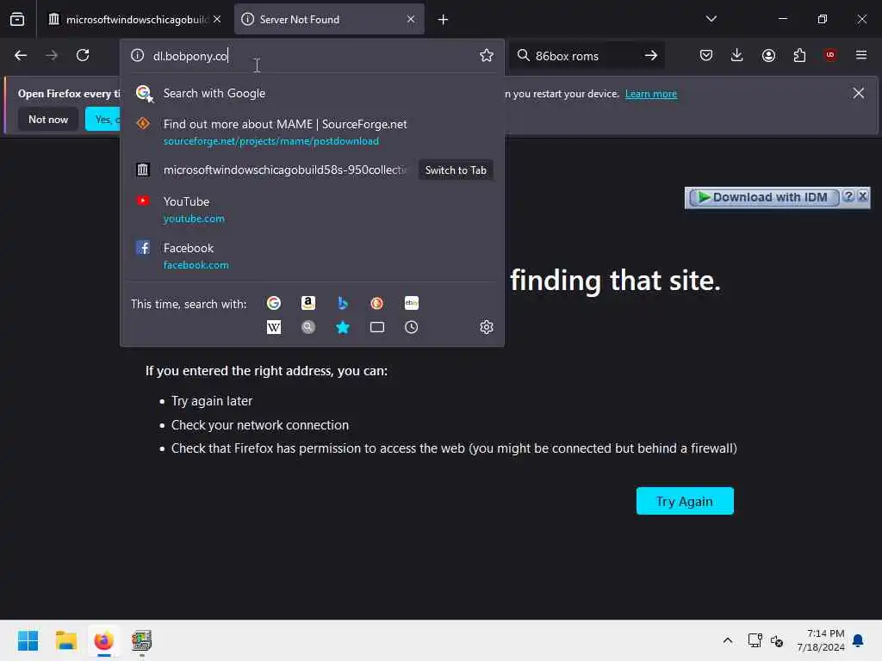The image size is (882, 661).
Task: Click Firefox in the taskbar
Action: (x=104, y=640)
